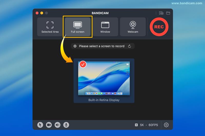This screenshot has height=136, width=205.
Task: Click the 'Built-in Retina Display' label
Action: point(104,100)
